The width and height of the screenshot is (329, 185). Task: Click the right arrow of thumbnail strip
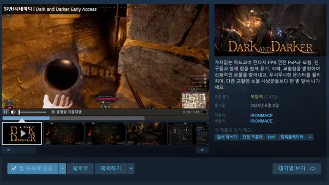tap(202, 150)
